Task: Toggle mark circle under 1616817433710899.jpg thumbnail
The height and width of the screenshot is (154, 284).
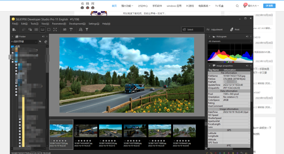Action: point(150,141)
